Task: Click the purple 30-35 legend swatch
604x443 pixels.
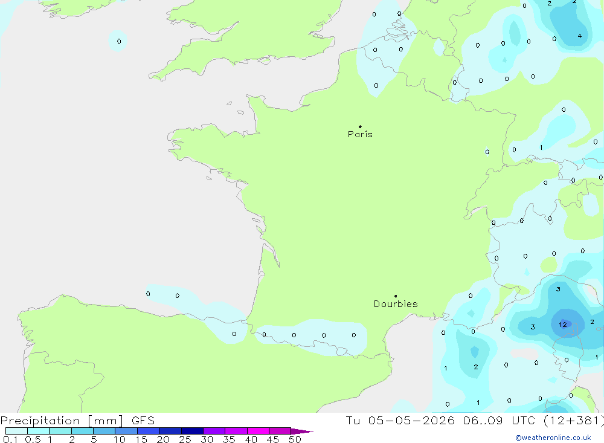Action: point(214,431)
